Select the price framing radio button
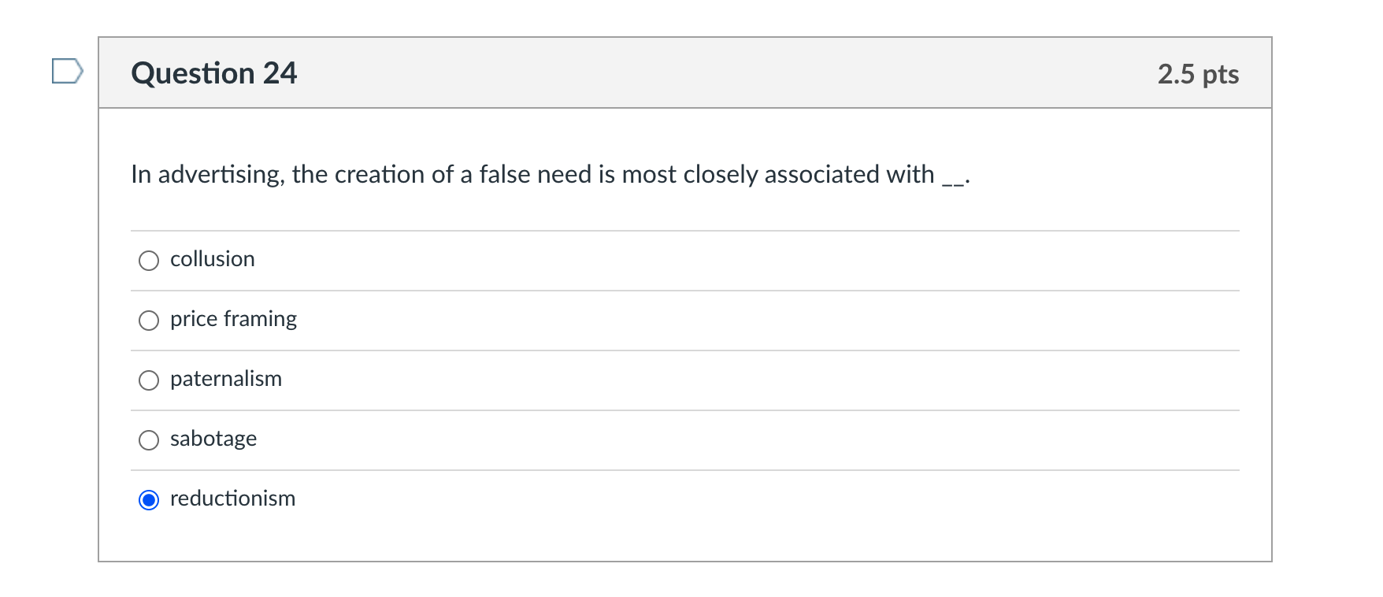The image size is (1383, 597). point(149,320)
